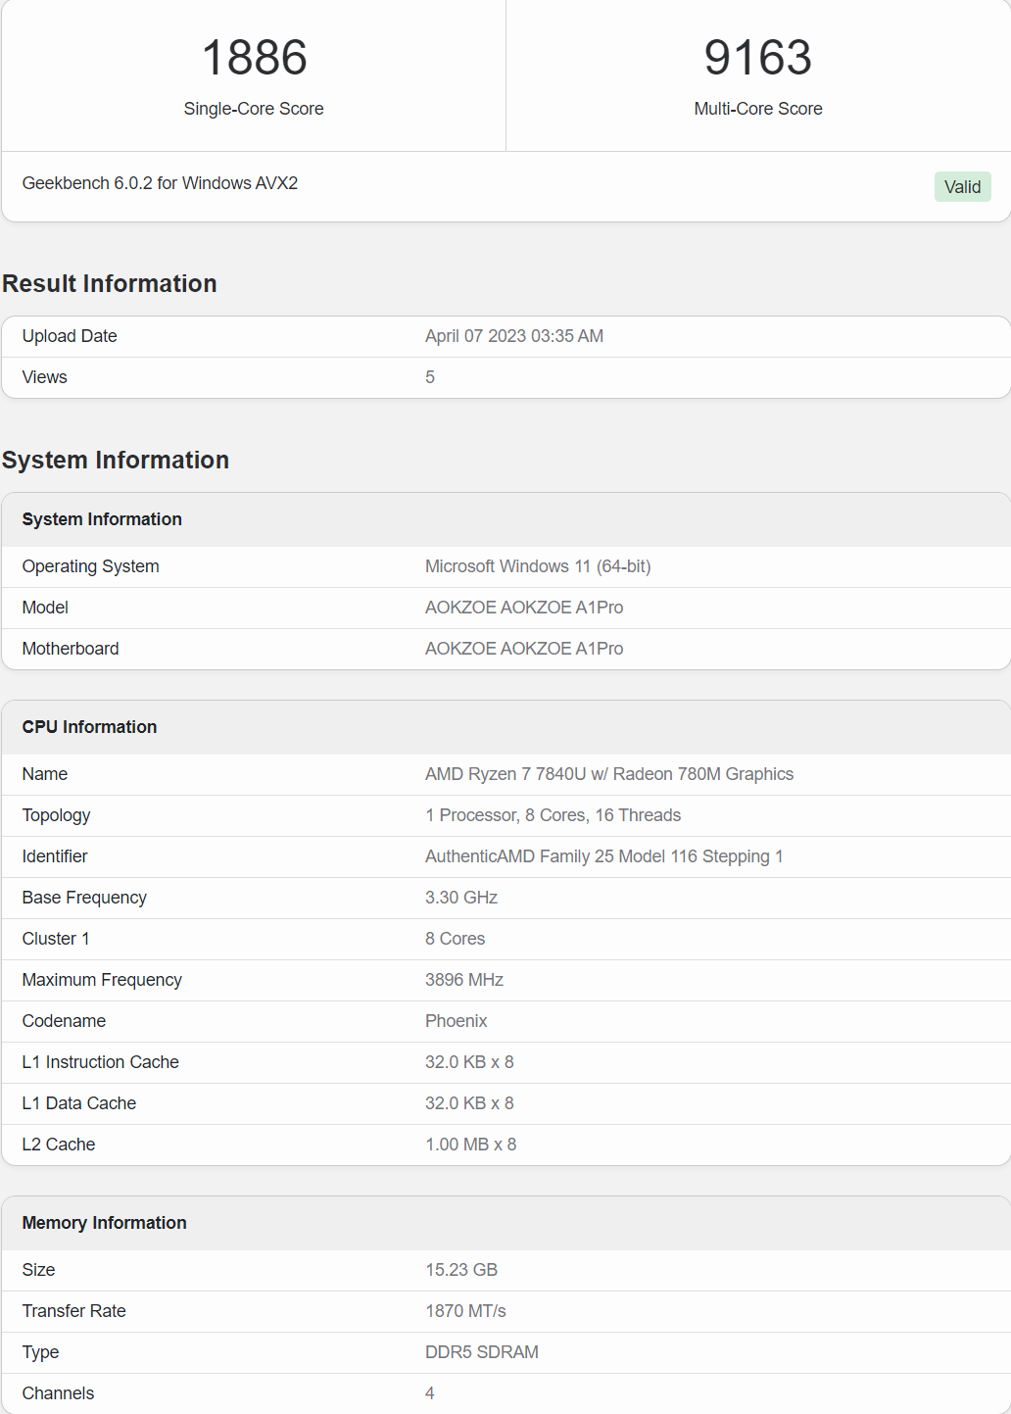Click the Result Information heading
1011x1414 pixels.
pyautogui.click(x=110, y=283)
